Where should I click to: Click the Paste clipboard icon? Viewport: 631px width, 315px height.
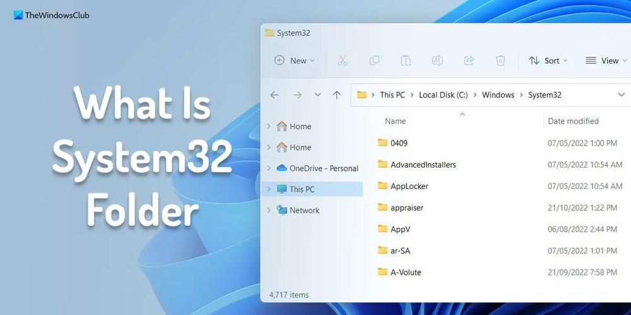[x=406, y=60]
